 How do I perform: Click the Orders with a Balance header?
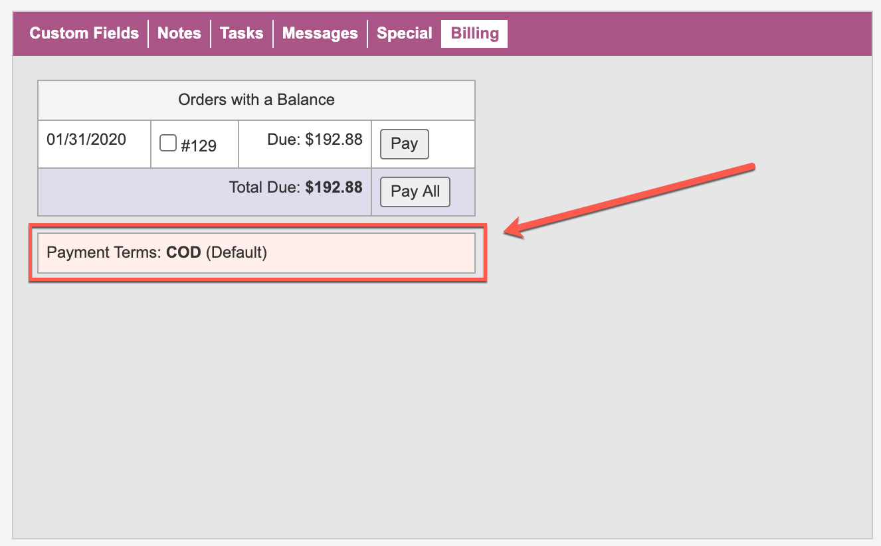256,100
